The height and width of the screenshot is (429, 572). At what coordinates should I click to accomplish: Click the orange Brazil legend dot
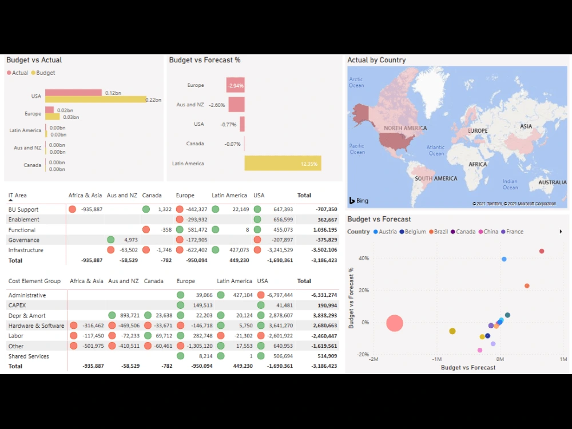[432, 232]
